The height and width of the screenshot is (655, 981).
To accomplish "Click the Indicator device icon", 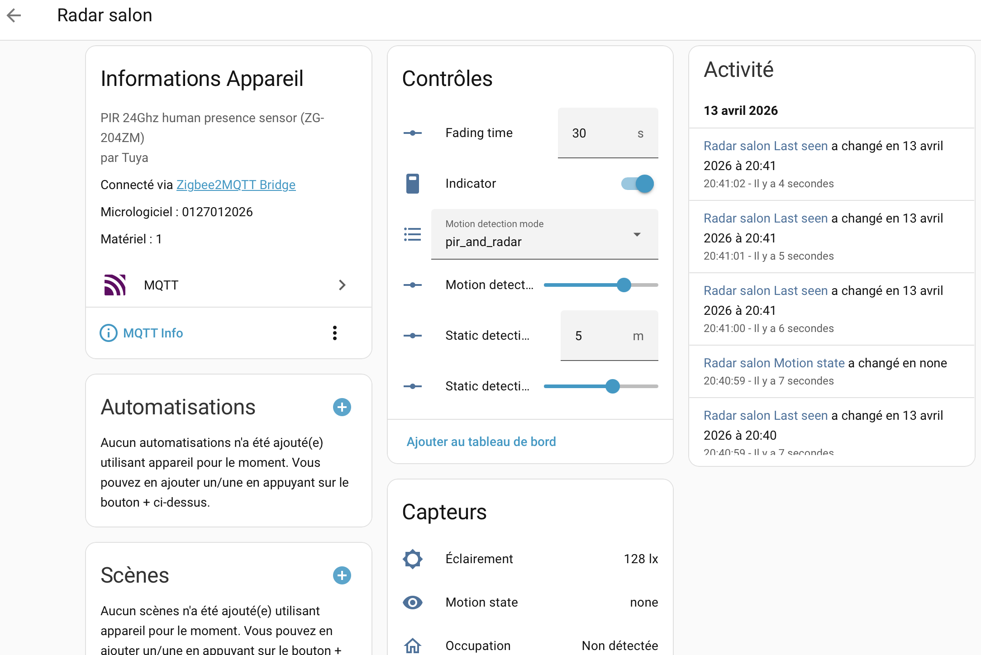I will [x=413, y=184].
